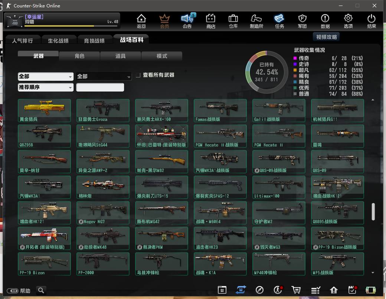Select the 武器 sub-tab
The height and width of the screenshot is (299, 386).
(38, 56)
